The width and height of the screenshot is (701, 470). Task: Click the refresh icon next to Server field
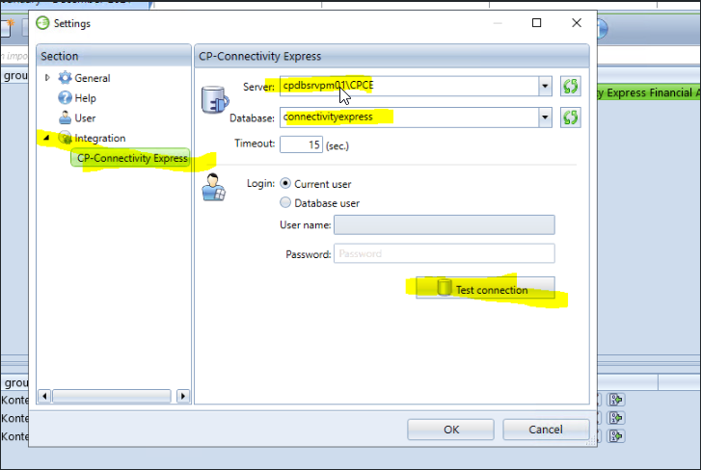tap(571, 87)
